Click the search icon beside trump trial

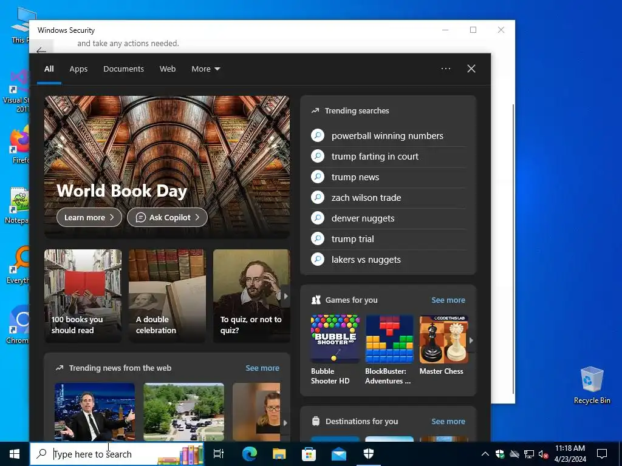318,238
